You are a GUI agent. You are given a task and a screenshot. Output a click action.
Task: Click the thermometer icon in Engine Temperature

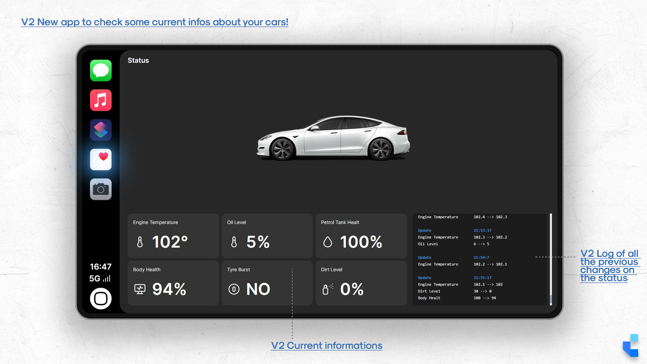(x=140, y=242)
